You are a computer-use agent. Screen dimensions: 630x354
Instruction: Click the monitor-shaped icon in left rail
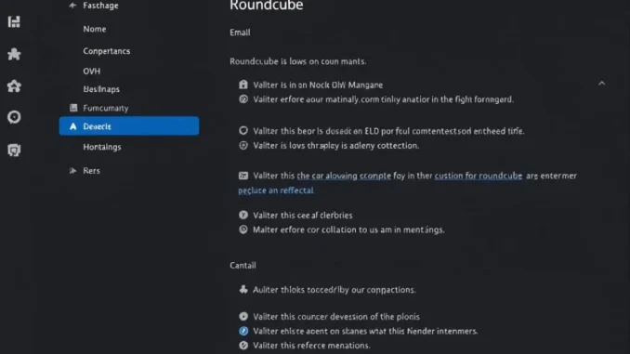pos(14,150)
